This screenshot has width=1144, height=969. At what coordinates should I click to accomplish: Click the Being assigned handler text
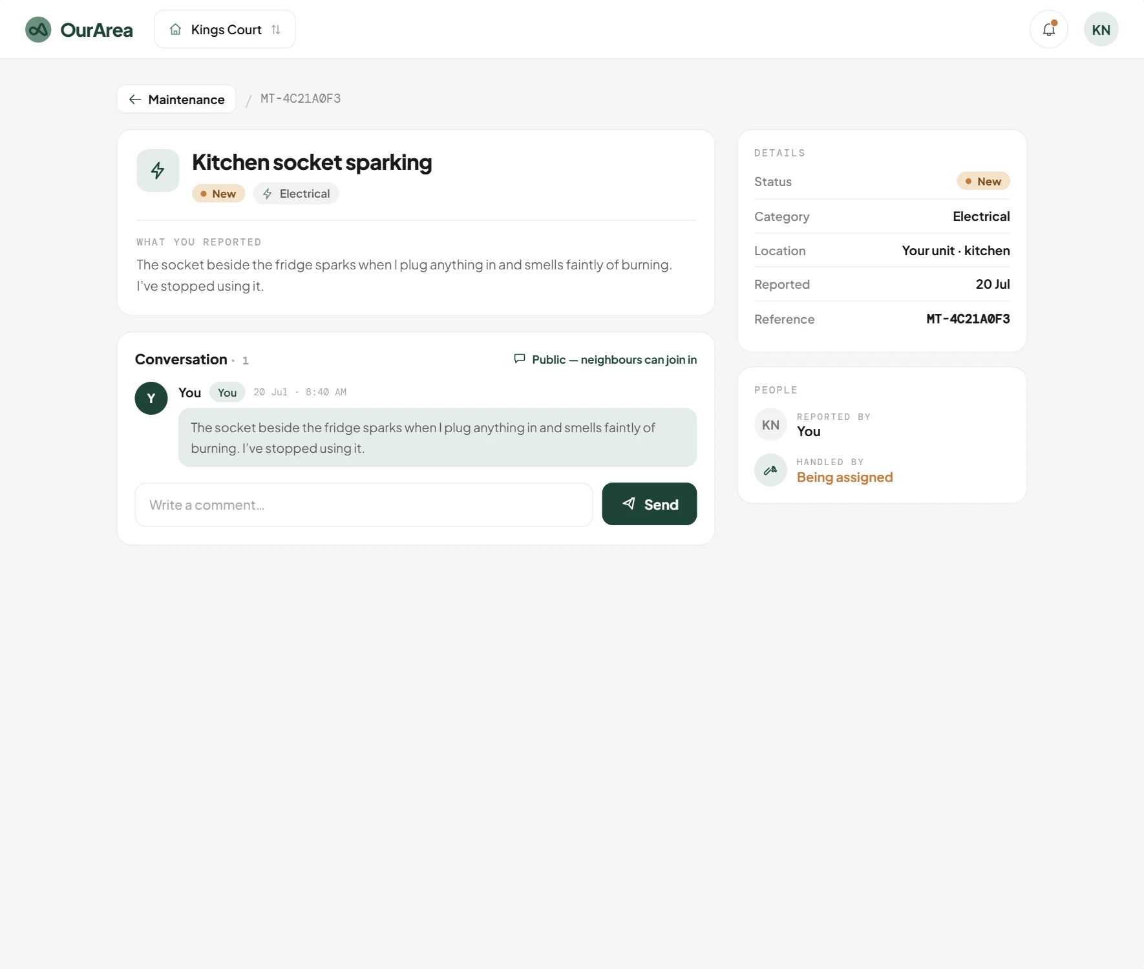pyautogui.click(x=844, y=477)
